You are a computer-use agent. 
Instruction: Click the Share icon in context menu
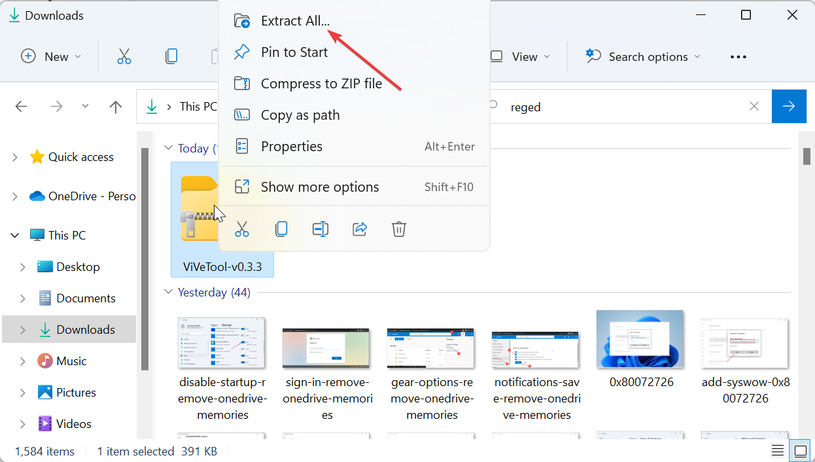tap(360, 229)
